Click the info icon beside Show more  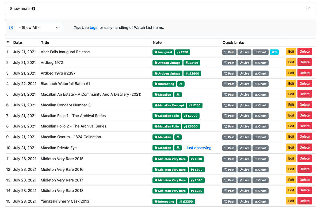33,9
